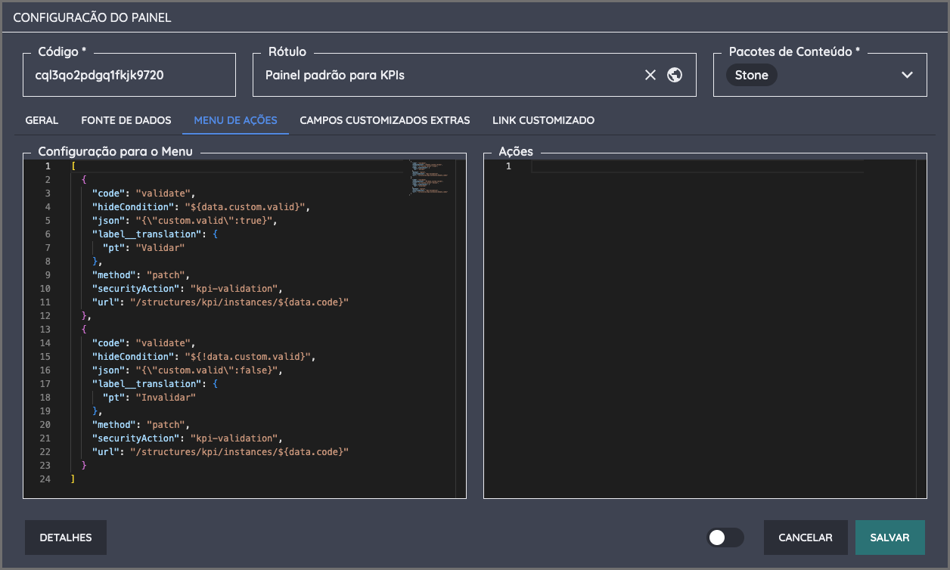Open translations via globe icon in Rótulo
The width and height of the screenshot is (950, 570).
pyautogui.click(x=675, y=75)
